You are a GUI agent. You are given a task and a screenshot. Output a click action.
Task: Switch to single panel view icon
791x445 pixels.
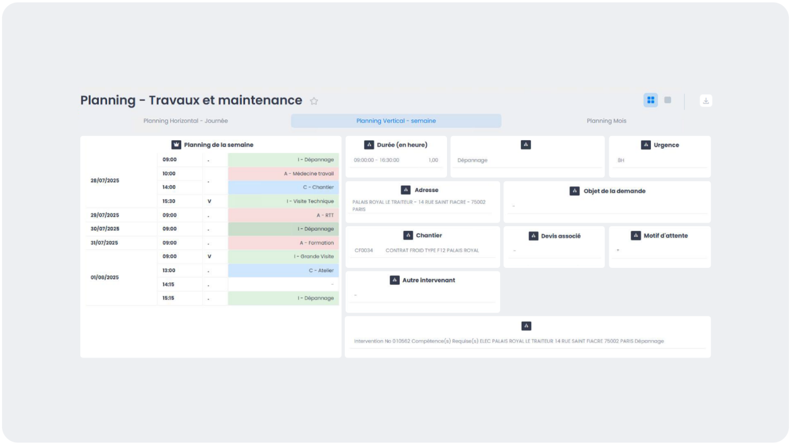[667, 100]
